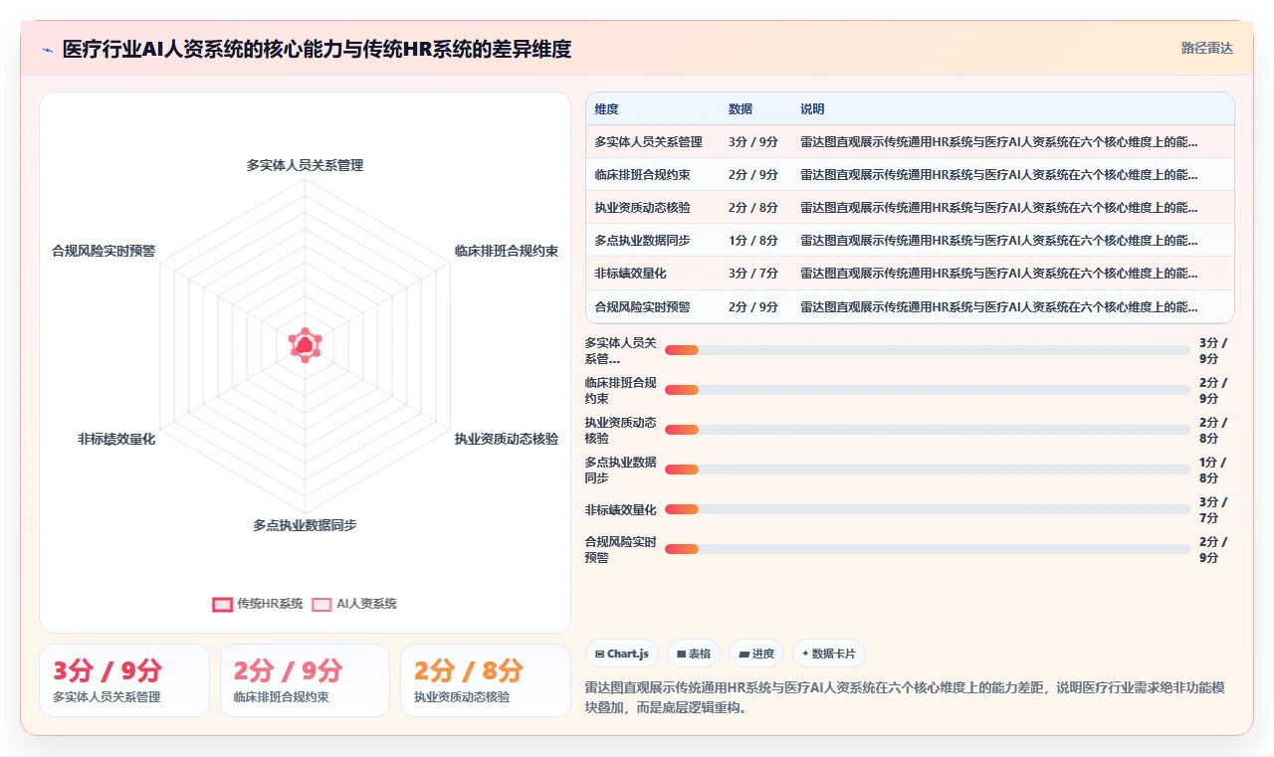Screen dimensions: 1274x757
Task: Click the radar axis label 多实体人员关系管理
Action: (305, 165)
